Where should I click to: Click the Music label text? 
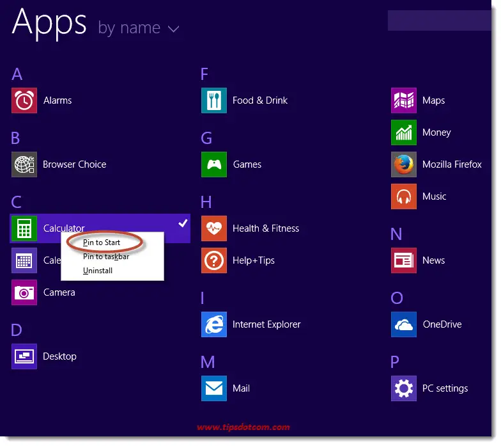pos(435,196)
